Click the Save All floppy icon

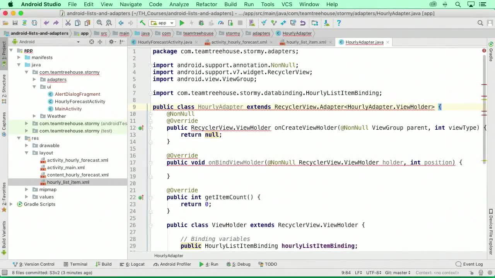pyautogui.click(x=15, y=23)
